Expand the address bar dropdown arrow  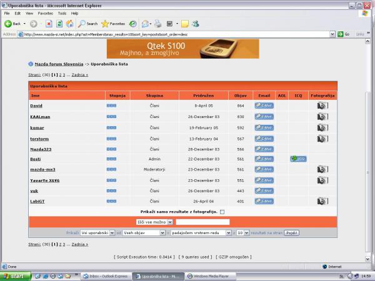pyautogui.click(x=332, y=34)
